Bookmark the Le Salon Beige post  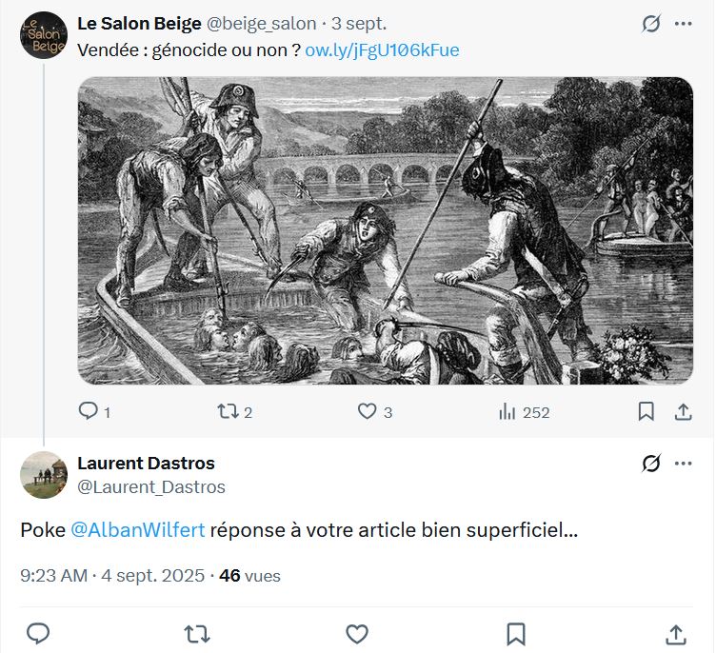(x=646, y=411)
